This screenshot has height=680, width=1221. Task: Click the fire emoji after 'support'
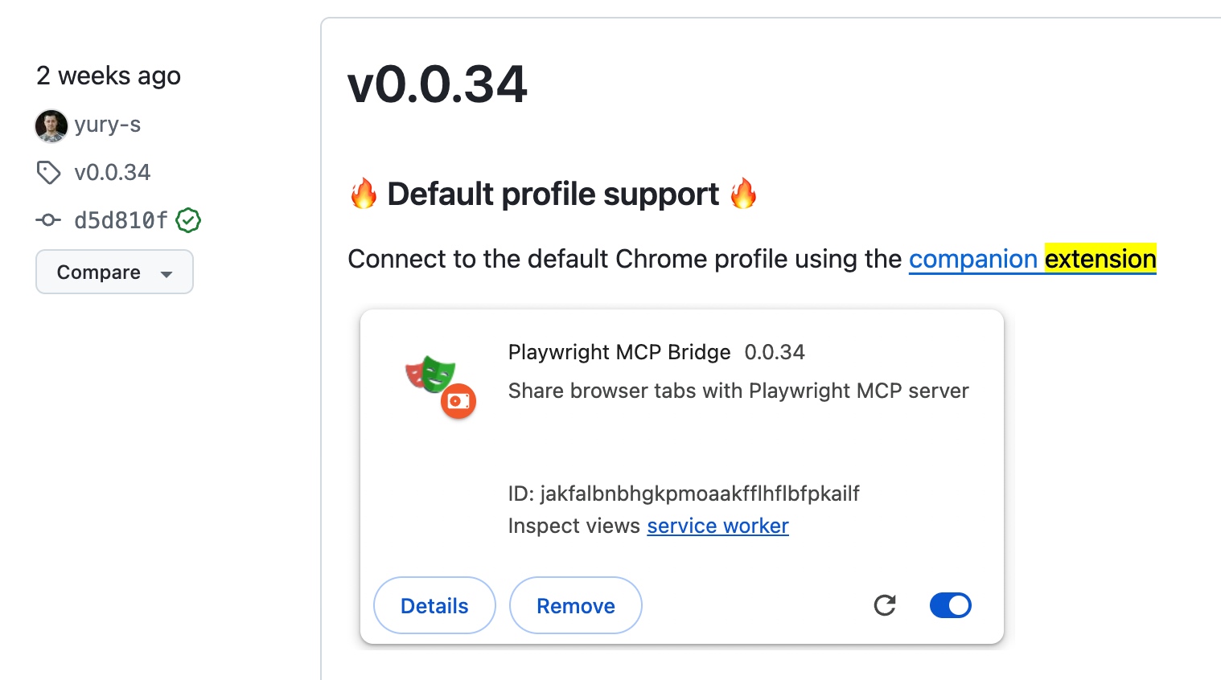743,194
